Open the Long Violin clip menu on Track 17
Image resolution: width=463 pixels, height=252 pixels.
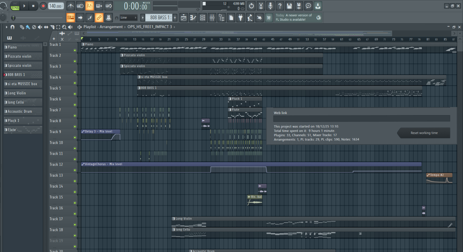tap(174, 219)
